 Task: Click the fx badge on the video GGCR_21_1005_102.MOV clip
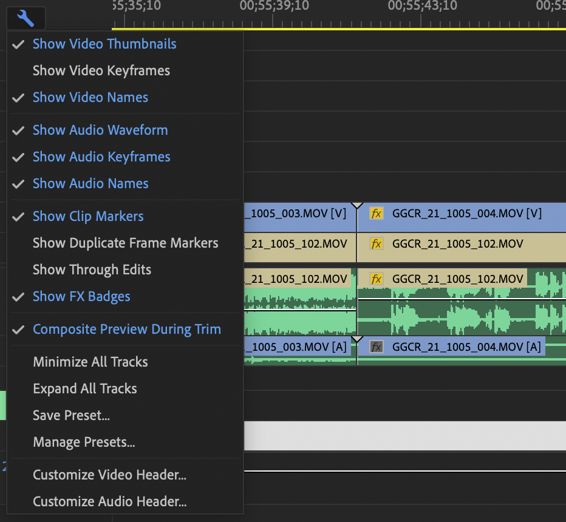pyautogui.click(x=377, y=248)
